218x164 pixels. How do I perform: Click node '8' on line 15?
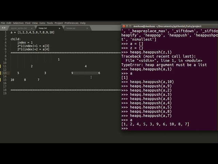click(x=25, y=80)
